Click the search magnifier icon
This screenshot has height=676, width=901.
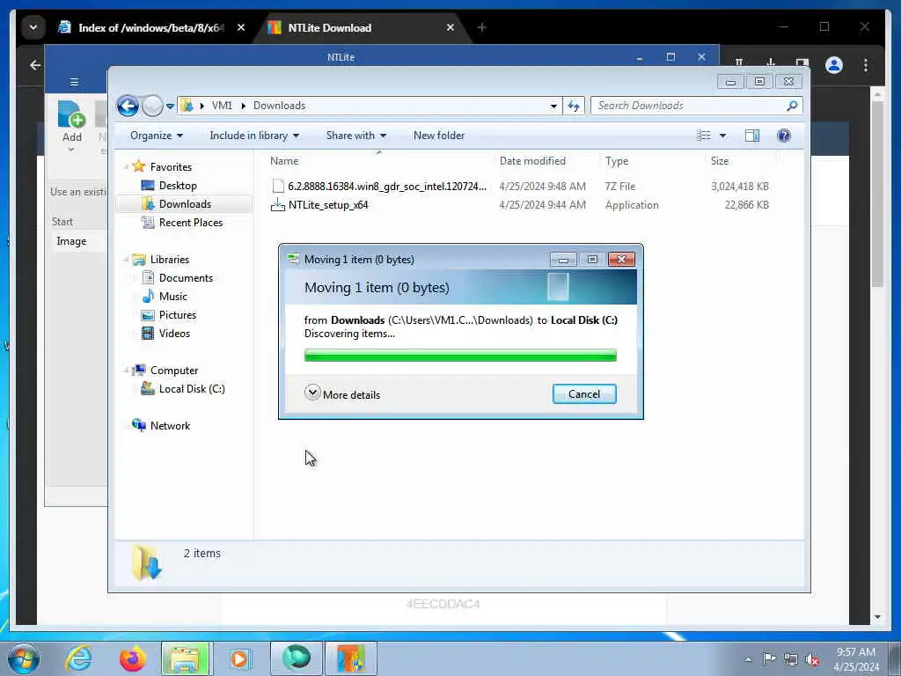point(793,106)
